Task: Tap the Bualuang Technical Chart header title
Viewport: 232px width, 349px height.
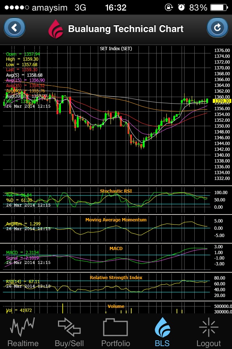Action: (x=126, y=29)
